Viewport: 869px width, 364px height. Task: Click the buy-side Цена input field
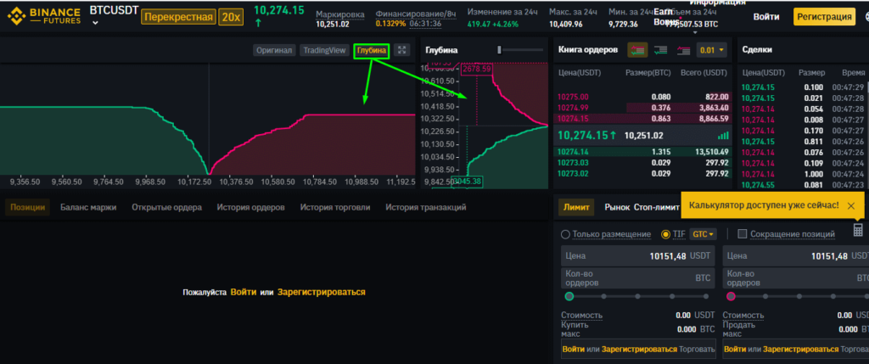tap(639, 256)
